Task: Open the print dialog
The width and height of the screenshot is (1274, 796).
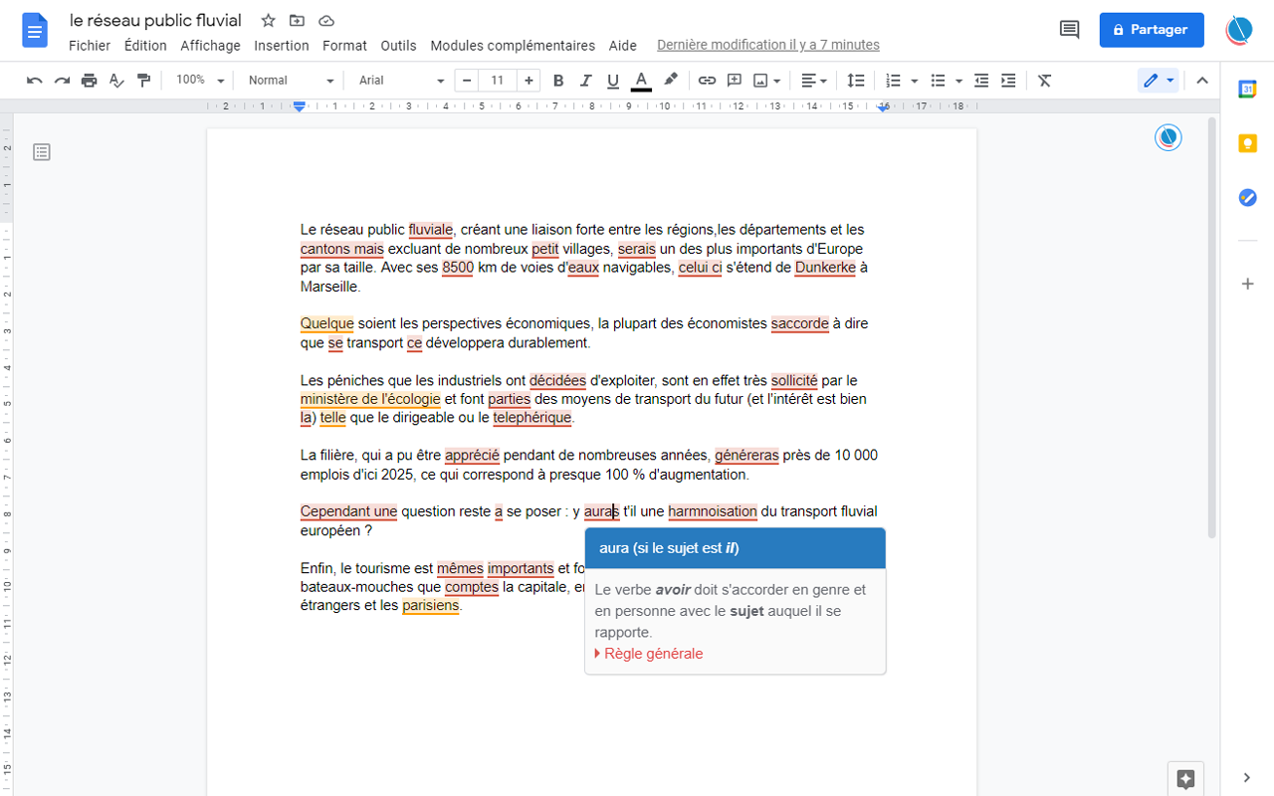Action: 89,80
